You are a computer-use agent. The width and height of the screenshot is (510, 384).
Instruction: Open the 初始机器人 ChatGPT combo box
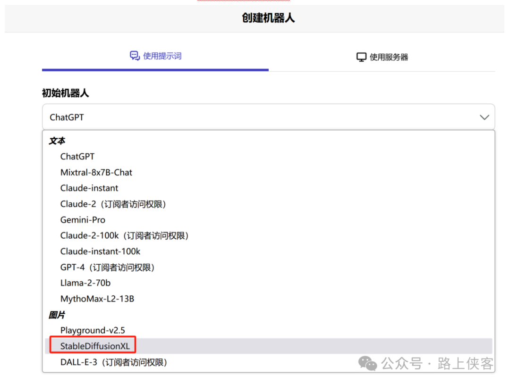coord(268,117)
